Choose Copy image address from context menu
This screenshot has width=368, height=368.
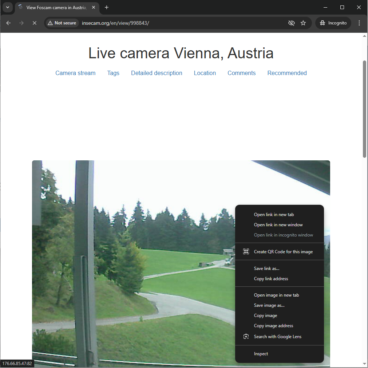click(x=273, y=325)
